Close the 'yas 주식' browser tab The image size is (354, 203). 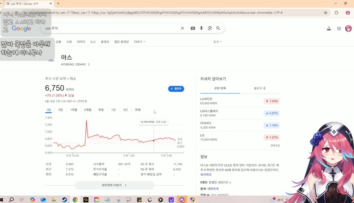[x=51, y=4]
